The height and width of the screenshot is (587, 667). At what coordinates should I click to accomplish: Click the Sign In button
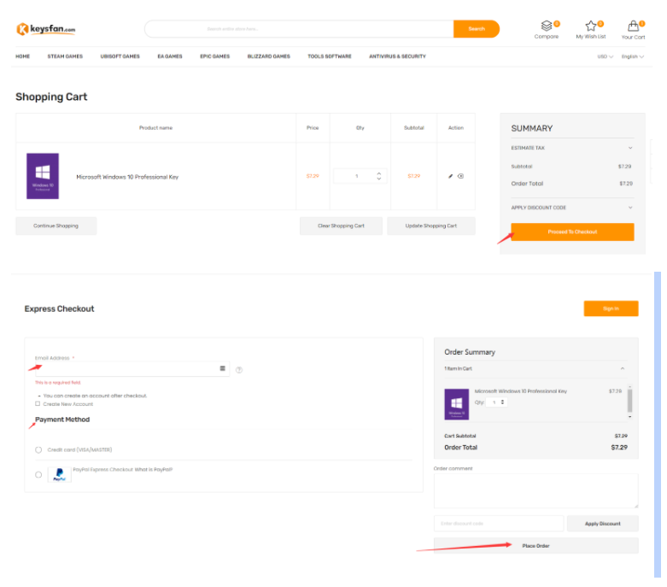(x=611, y=308)
